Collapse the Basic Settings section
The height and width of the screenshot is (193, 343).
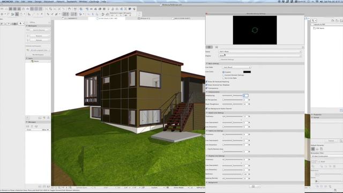click(207, 63)
